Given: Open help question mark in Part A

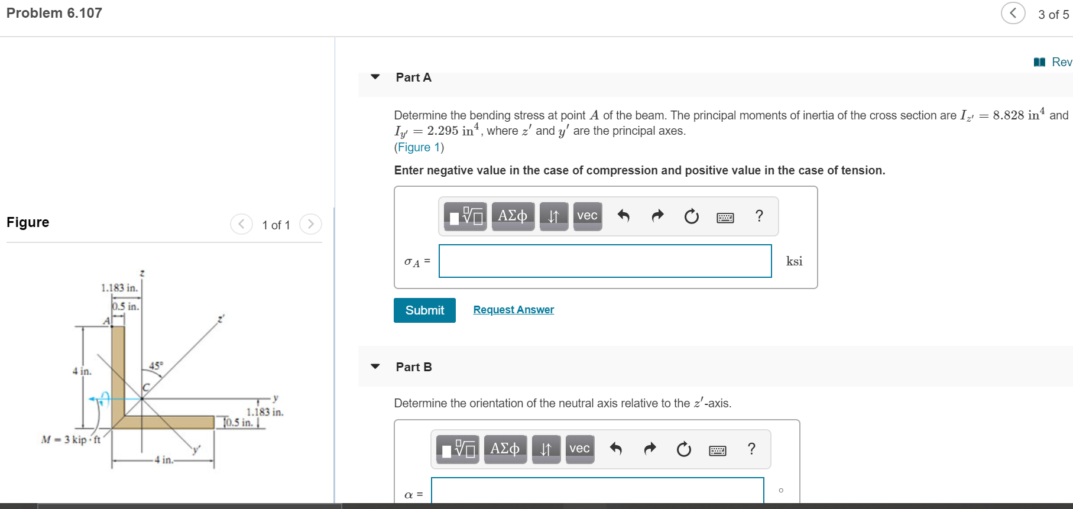Looking at the screenshot, I should (760, 216).
